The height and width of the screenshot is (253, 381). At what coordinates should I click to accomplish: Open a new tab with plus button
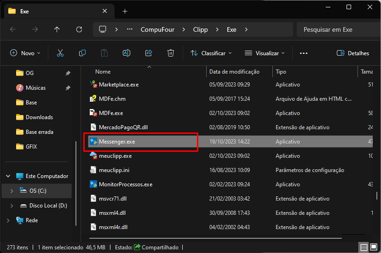point(125,11)
